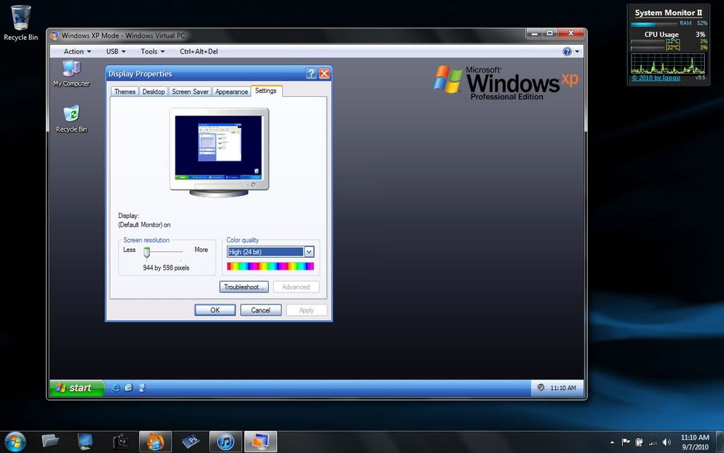This screenshot has width=724, height=453.
Task: Click the power plug tray icon
Action: [639, 442]
